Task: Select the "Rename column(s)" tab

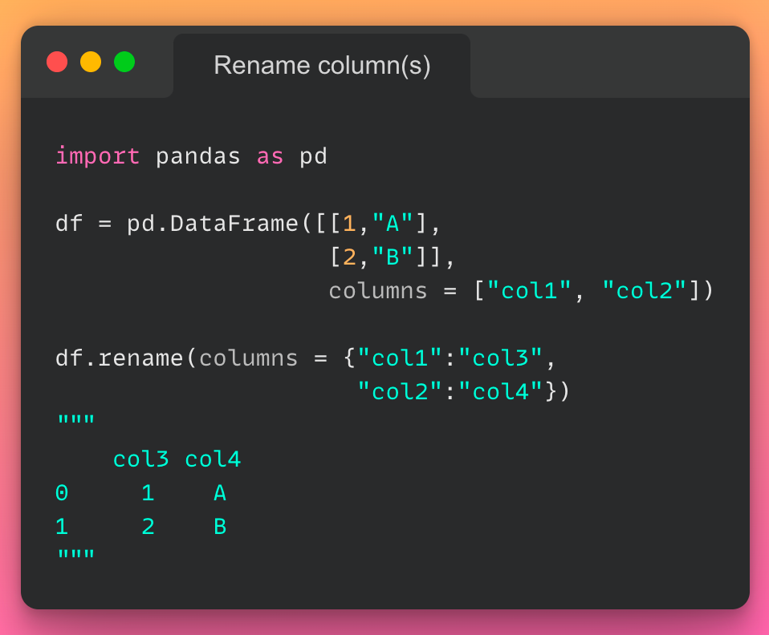Action: point(322,66)
